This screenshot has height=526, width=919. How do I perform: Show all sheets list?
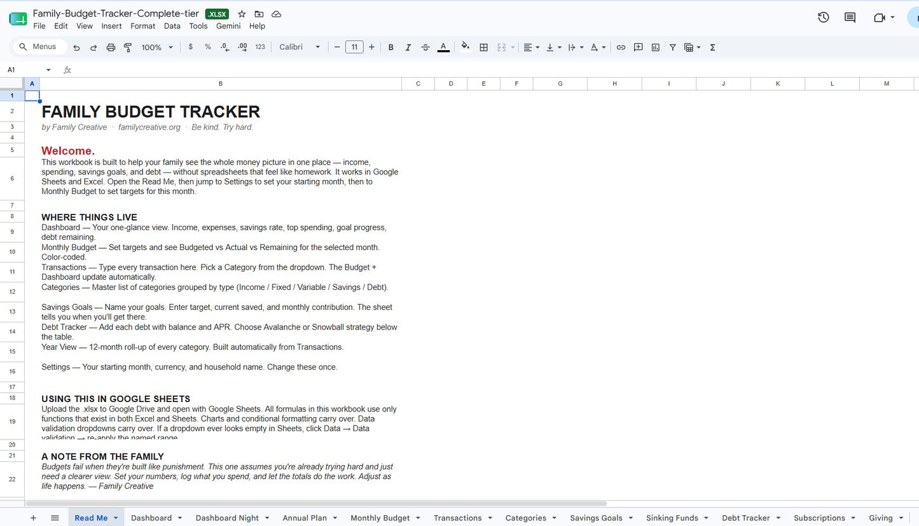tap(55, 518)
